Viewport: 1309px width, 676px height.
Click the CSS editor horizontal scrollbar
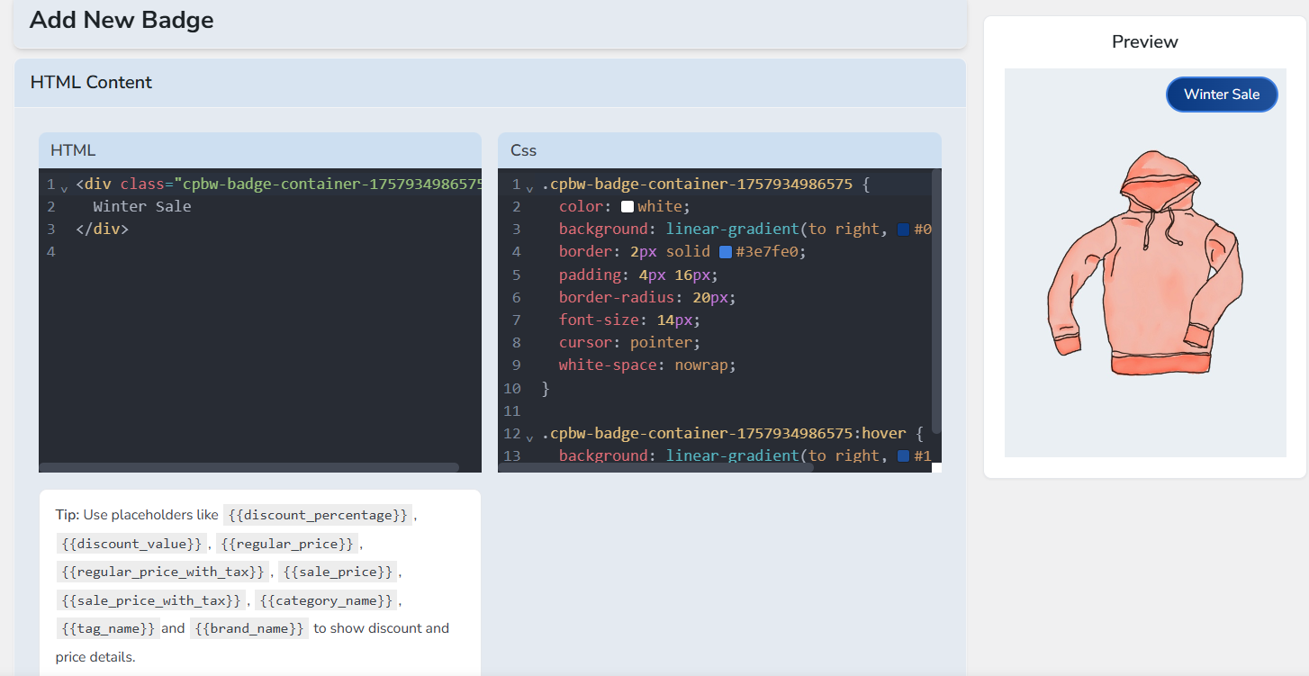pyautogui.click(x=655, y=467)
